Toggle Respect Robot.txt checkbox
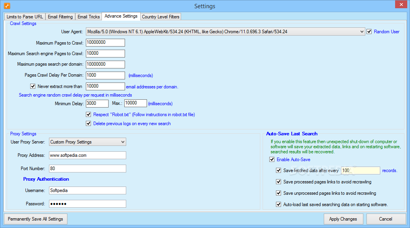This screenshot has height=228, width=410. tap(88, 114)
